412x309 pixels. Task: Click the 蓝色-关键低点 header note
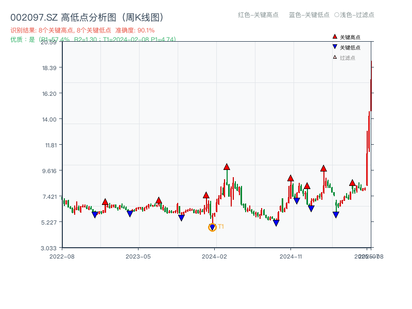click(x=310, y=15)
